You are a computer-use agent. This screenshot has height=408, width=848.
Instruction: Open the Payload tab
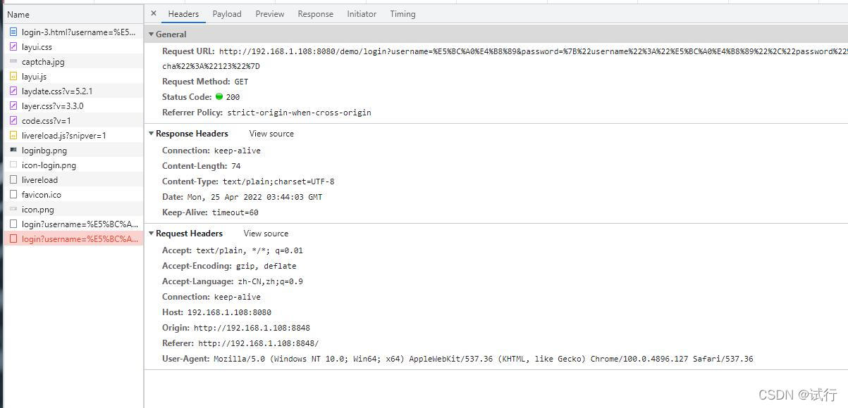(227, 14)
